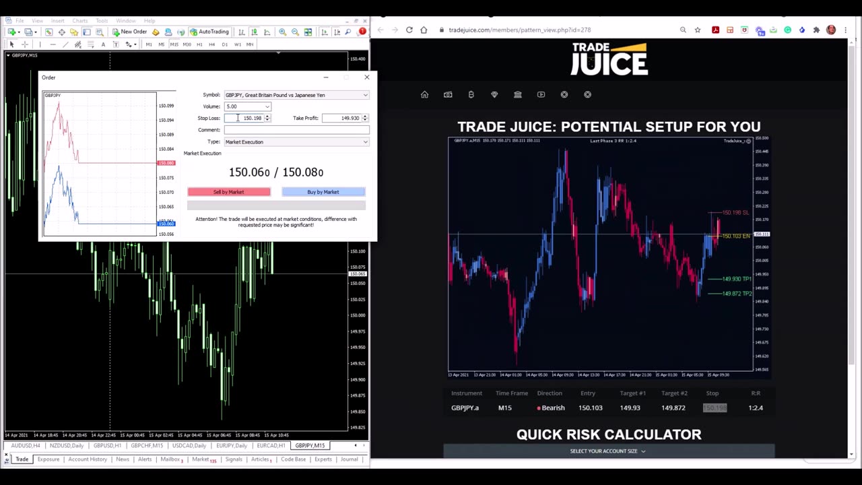Click the Trade Juice home icon

[424, 95]
